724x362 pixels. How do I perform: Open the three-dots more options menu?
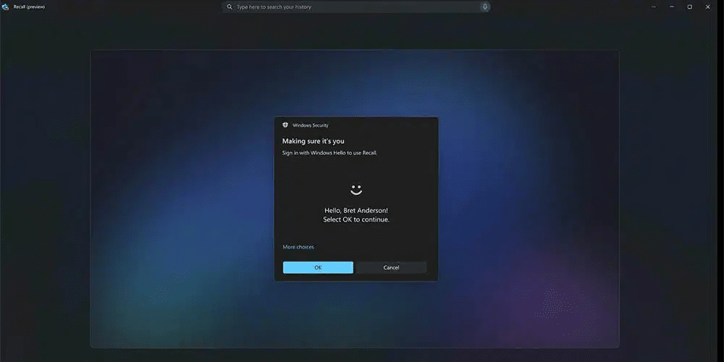pyautogui.click(x=654, y=7)
